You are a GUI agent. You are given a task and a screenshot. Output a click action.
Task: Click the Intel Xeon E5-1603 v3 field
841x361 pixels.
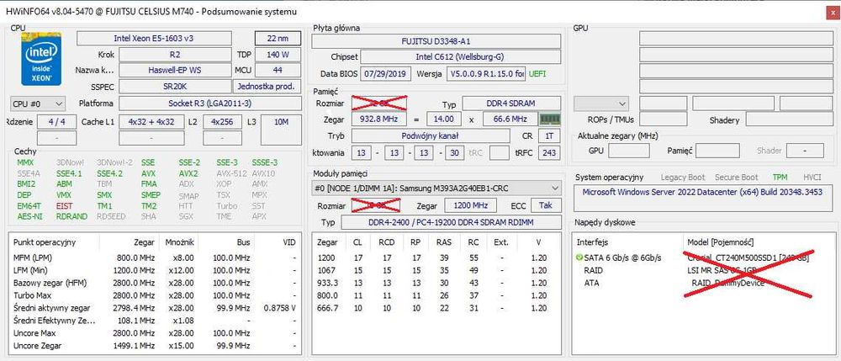coord(154,39)
